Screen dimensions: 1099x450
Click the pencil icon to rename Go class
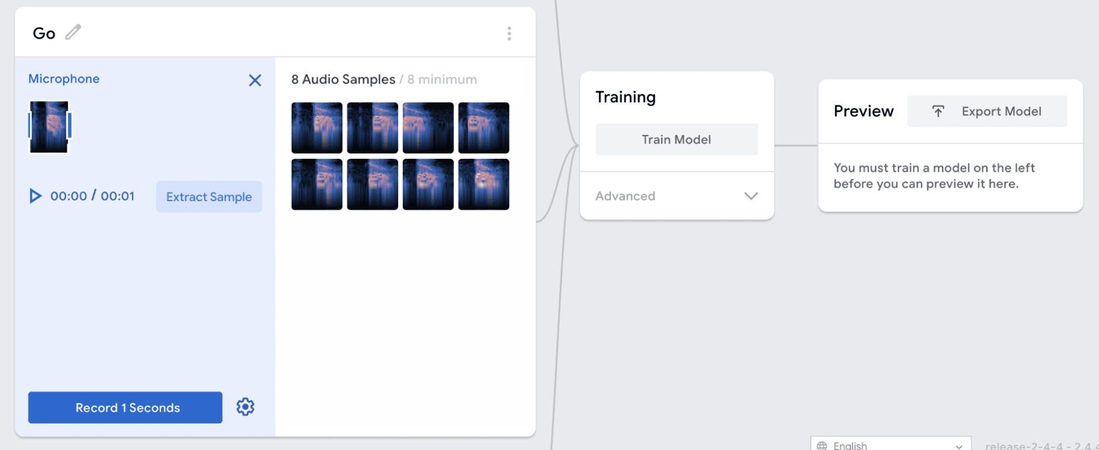[x=73, y=32]
